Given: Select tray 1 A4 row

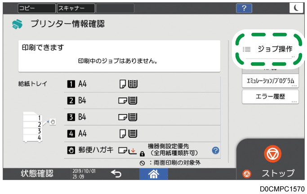Looking at the screenshot, I should point(142,84).
